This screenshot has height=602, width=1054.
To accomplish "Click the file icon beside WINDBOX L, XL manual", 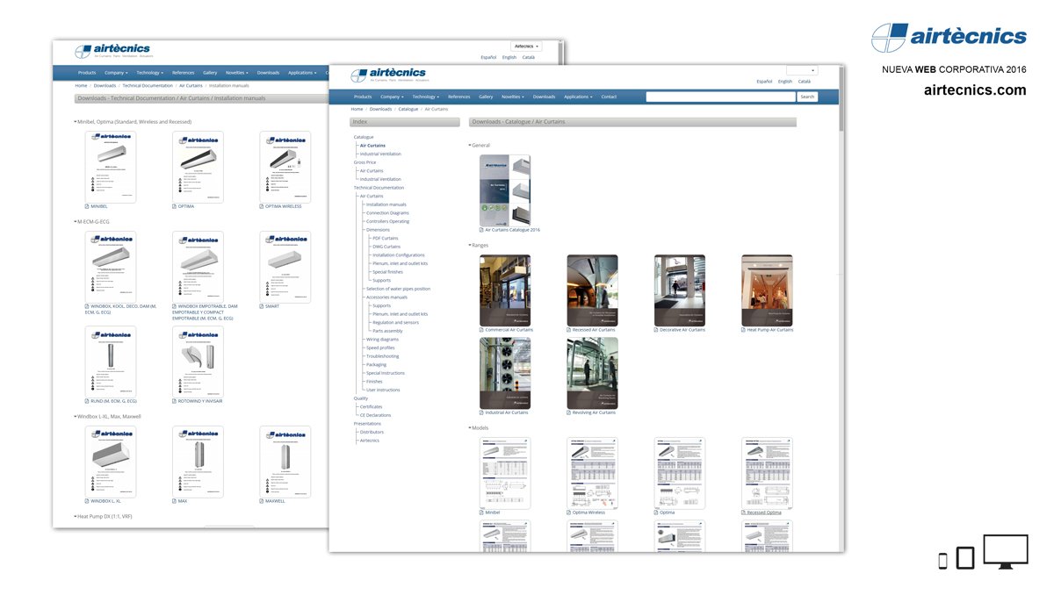I will click(x=87, y=501).
